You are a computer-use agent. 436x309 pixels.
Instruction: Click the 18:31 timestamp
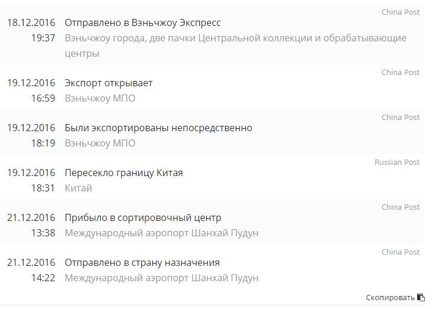click(x=43, y=188)
